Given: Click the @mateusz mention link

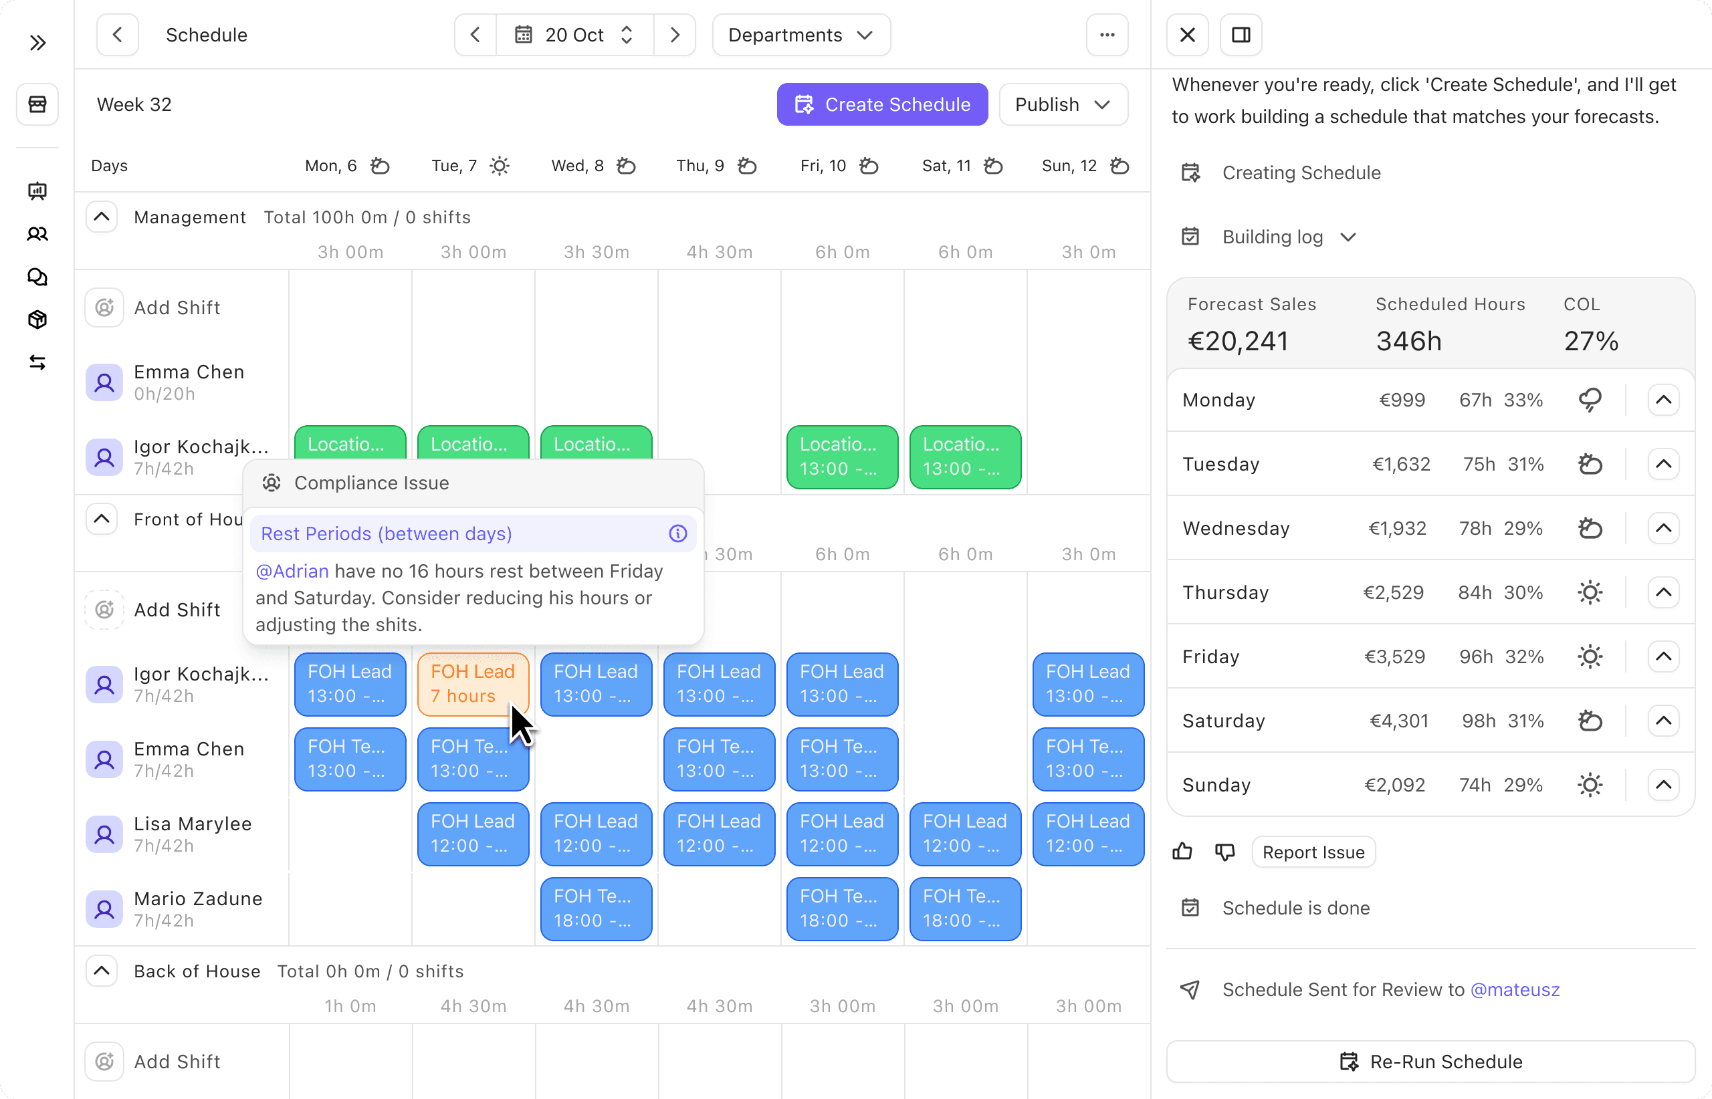Looking at the screenshot, I should tap(1514, 989).
